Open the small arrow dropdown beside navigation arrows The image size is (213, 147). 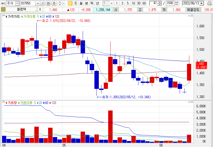[x=64, y=3]
